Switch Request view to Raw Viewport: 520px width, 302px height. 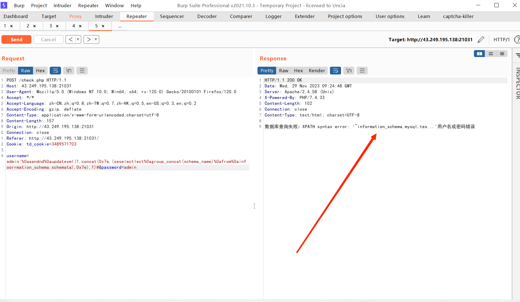[26, 71]
